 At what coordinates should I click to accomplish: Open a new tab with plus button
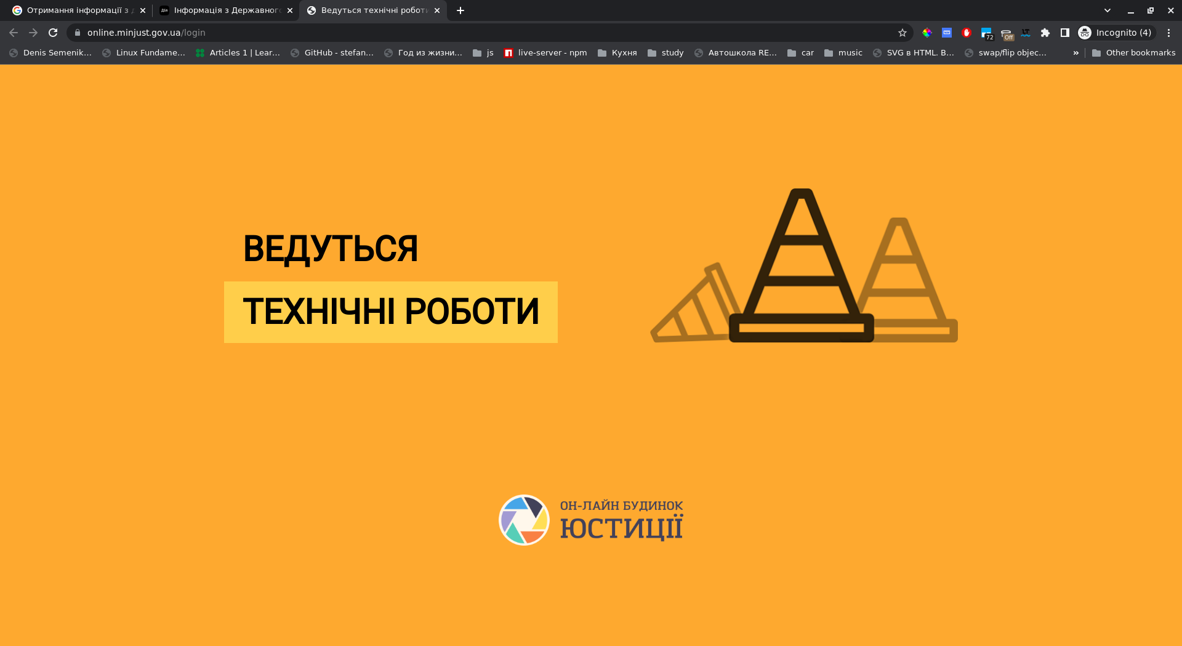[460, 10]
